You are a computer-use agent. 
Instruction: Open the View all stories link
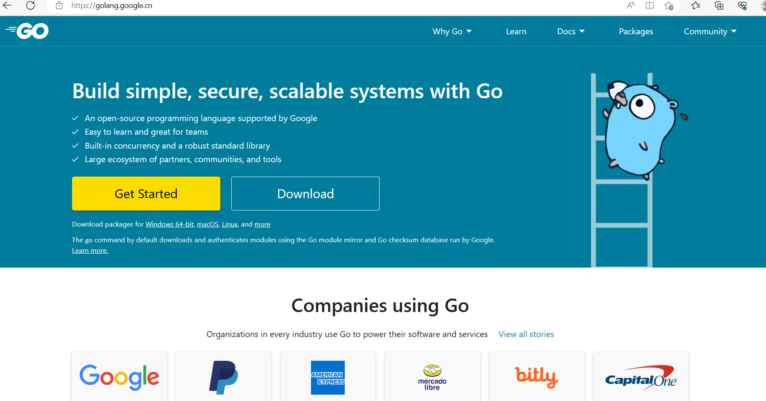pyautogui.click(x=526, y=334)
